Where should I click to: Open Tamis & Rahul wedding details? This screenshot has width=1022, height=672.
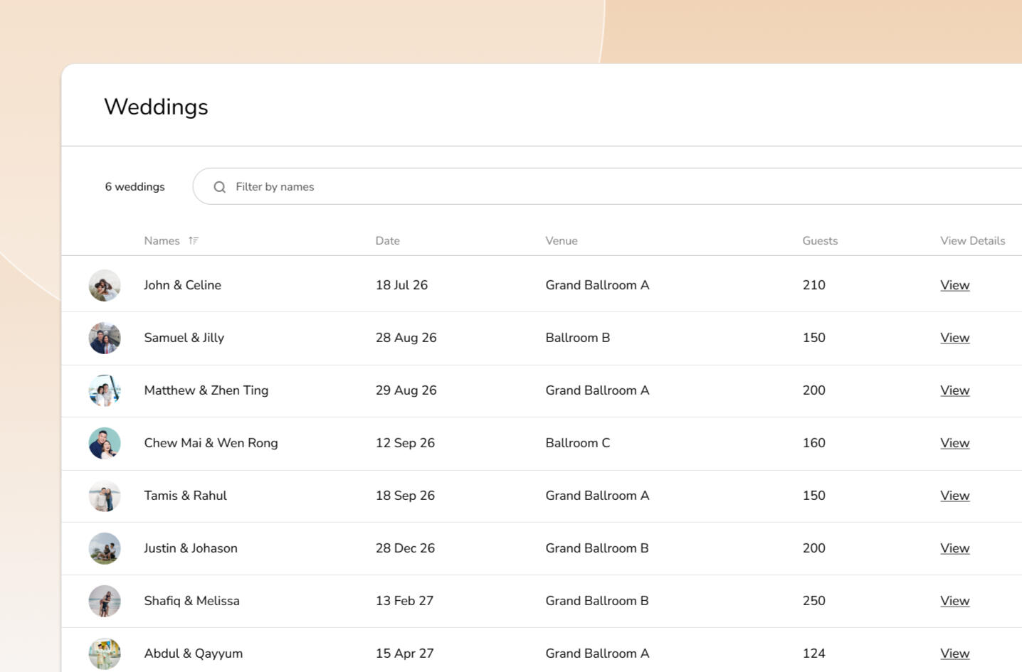954,496
